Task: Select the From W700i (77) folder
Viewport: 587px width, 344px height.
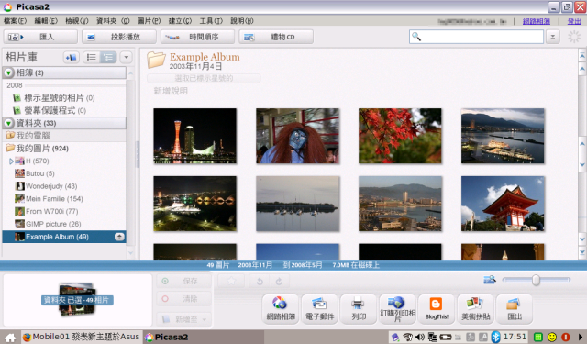Action: (47, 212)
